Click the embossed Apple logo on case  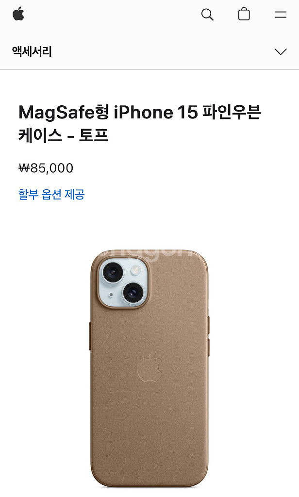(x=149, y=366)
